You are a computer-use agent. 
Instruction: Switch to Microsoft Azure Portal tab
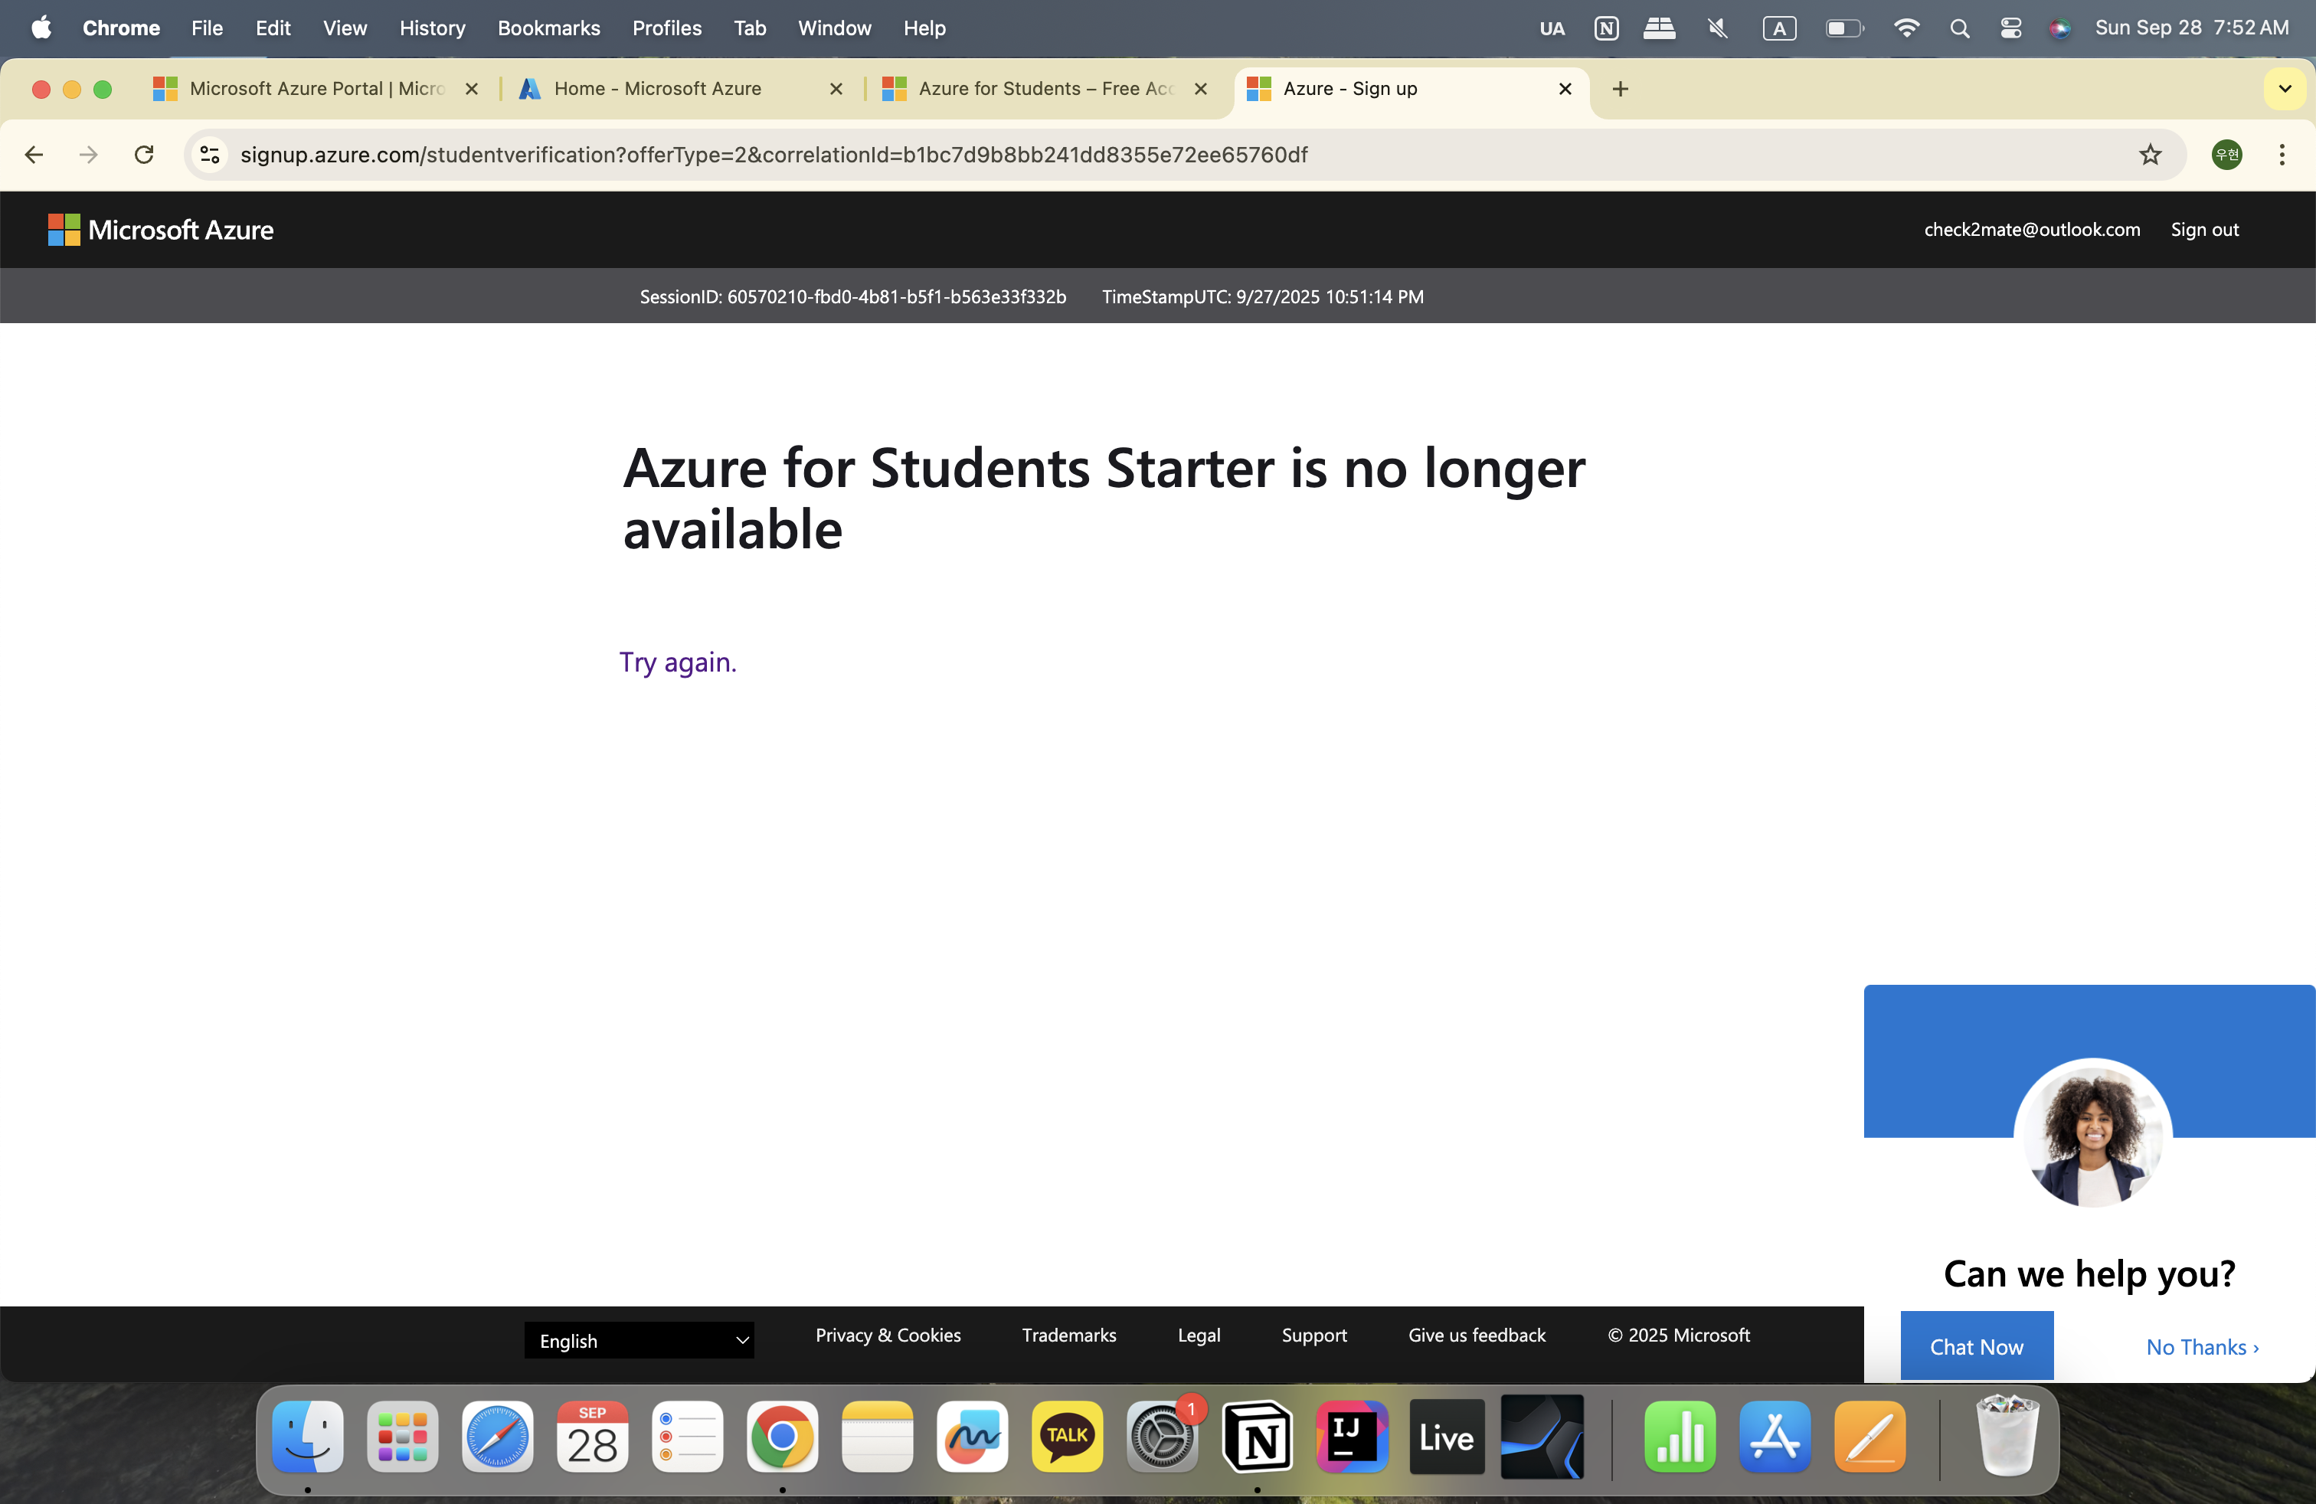pyautogui.click(x=316, y=89)
